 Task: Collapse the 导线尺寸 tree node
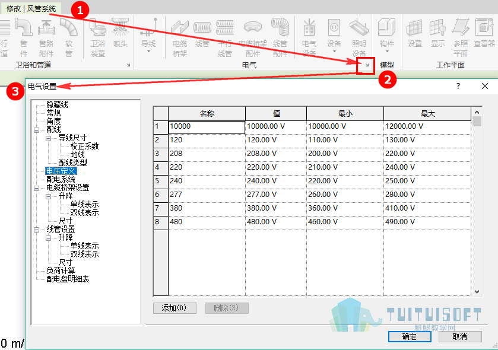[x=48, y=138]
